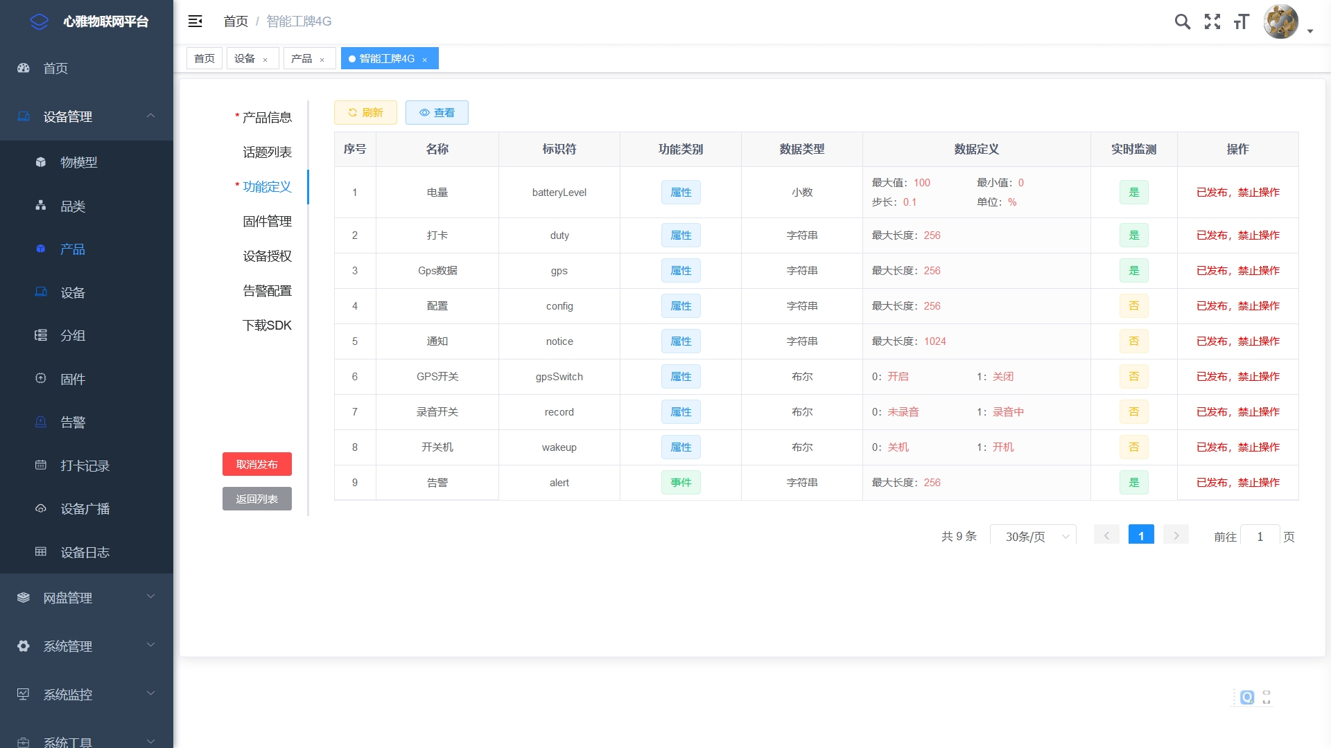
Task: Close the 设备 tab
Action: [x=265, y=60]
